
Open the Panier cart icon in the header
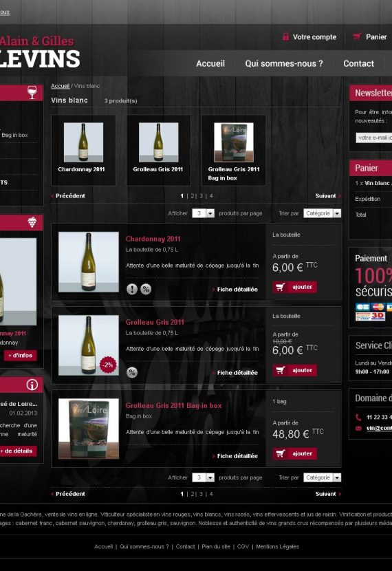point(357,36)
